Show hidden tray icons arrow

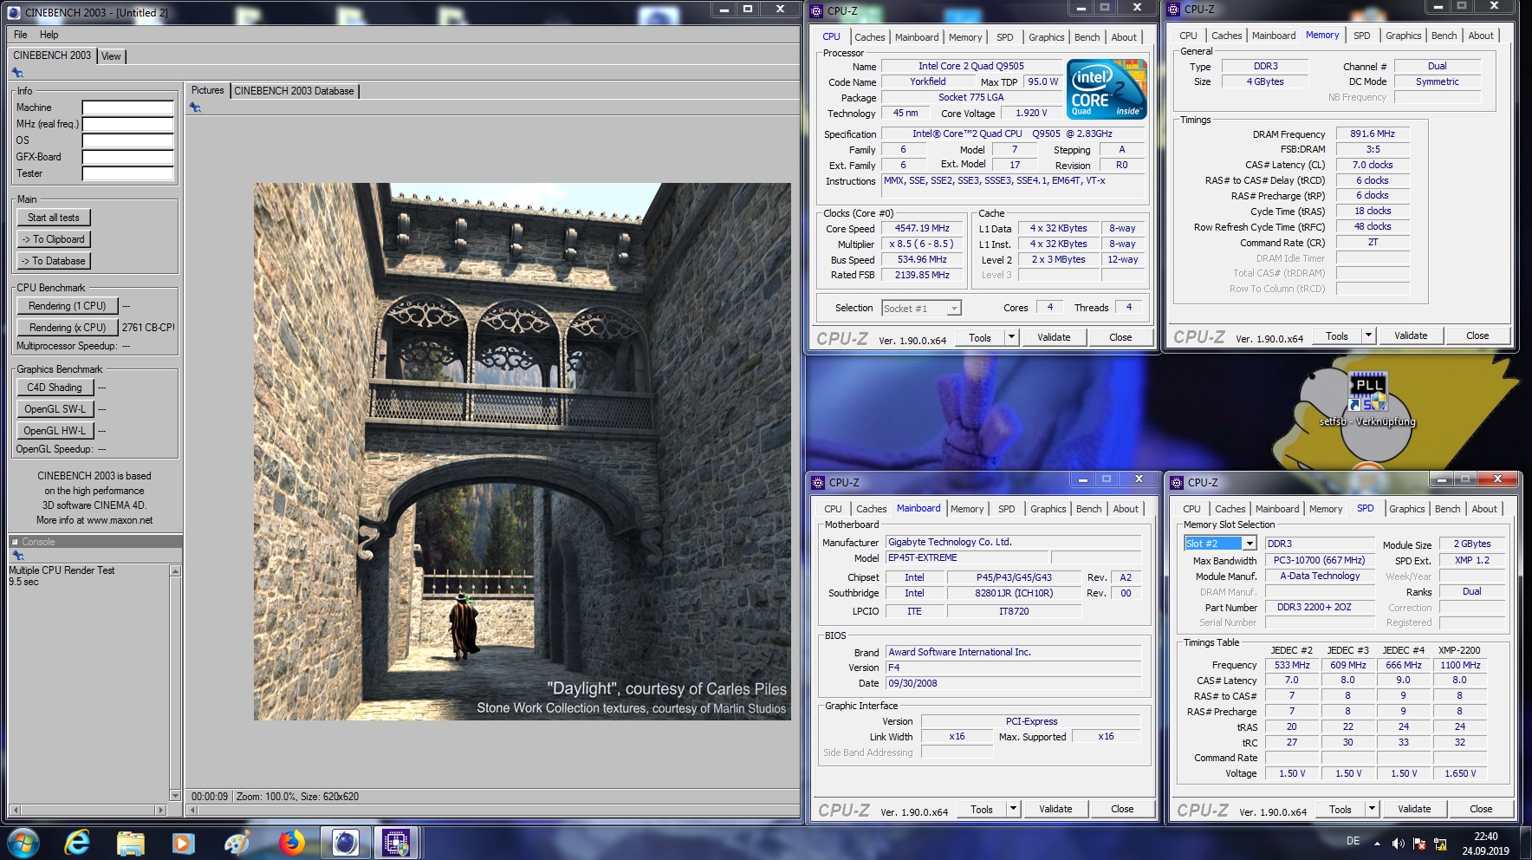1377,843
